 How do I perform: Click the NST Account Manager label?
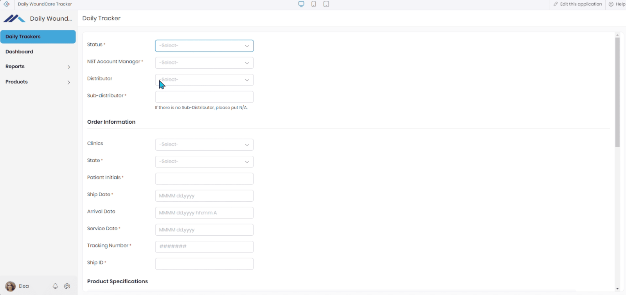click(x=114, y=62)
